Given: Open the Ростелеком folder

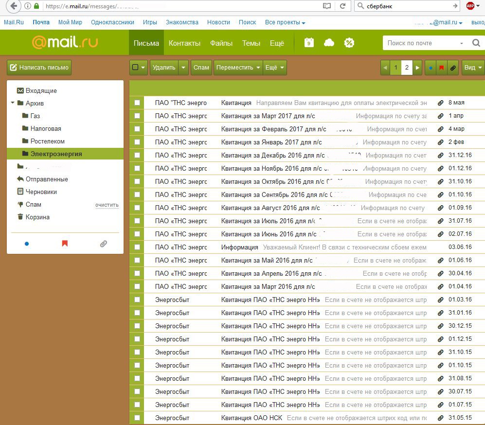Looking at the screenshot, I should (47, 142).
